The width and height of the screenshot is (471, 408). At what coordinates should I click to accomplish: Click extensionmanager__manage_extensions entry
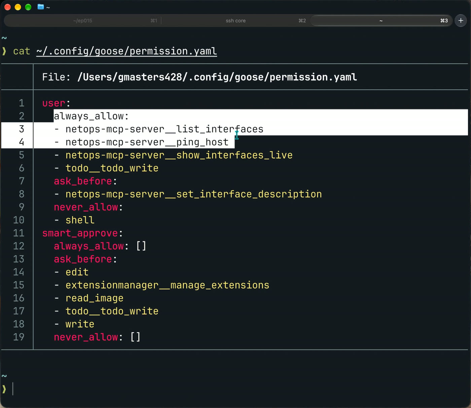coord(168,285)
